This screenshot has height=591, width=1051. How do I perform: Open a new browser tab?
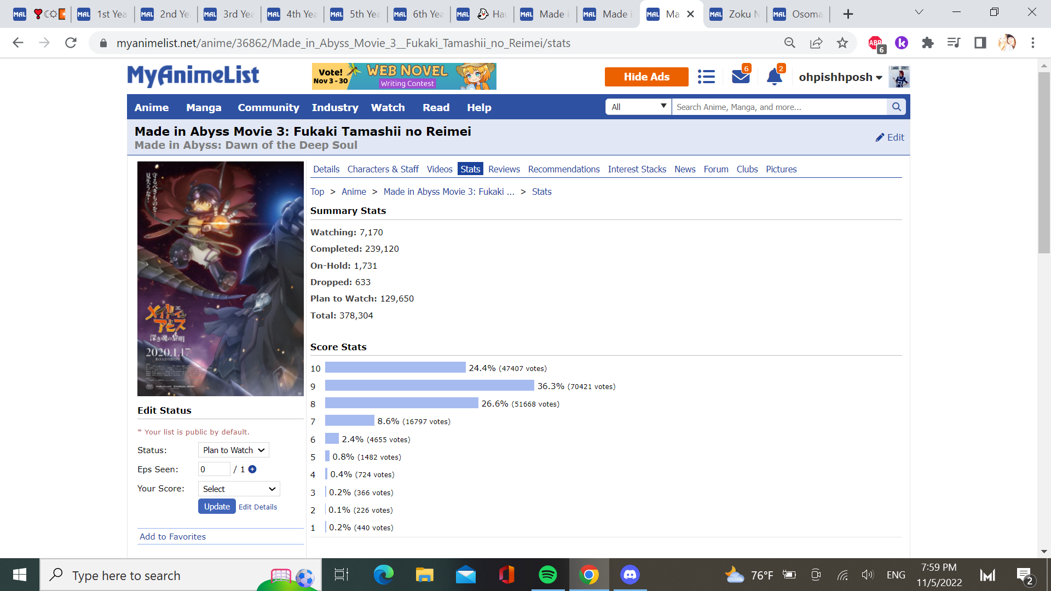(848, 14)
